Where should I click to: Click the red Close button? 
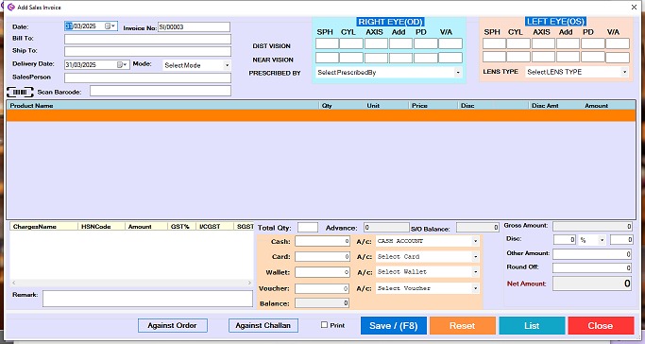[x=601, y=325]
